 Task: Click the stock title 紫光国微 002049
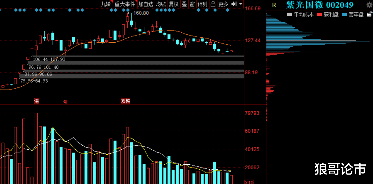point(320,5)
